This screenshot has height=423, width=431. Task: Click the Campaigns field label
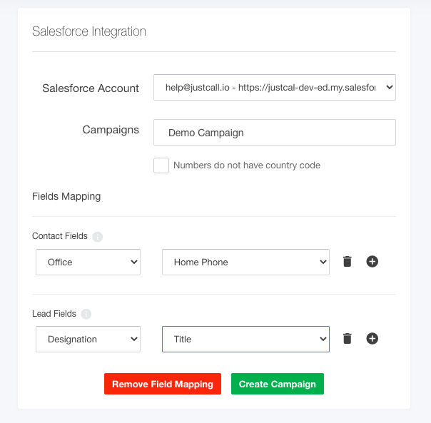[x=111, y=130]
